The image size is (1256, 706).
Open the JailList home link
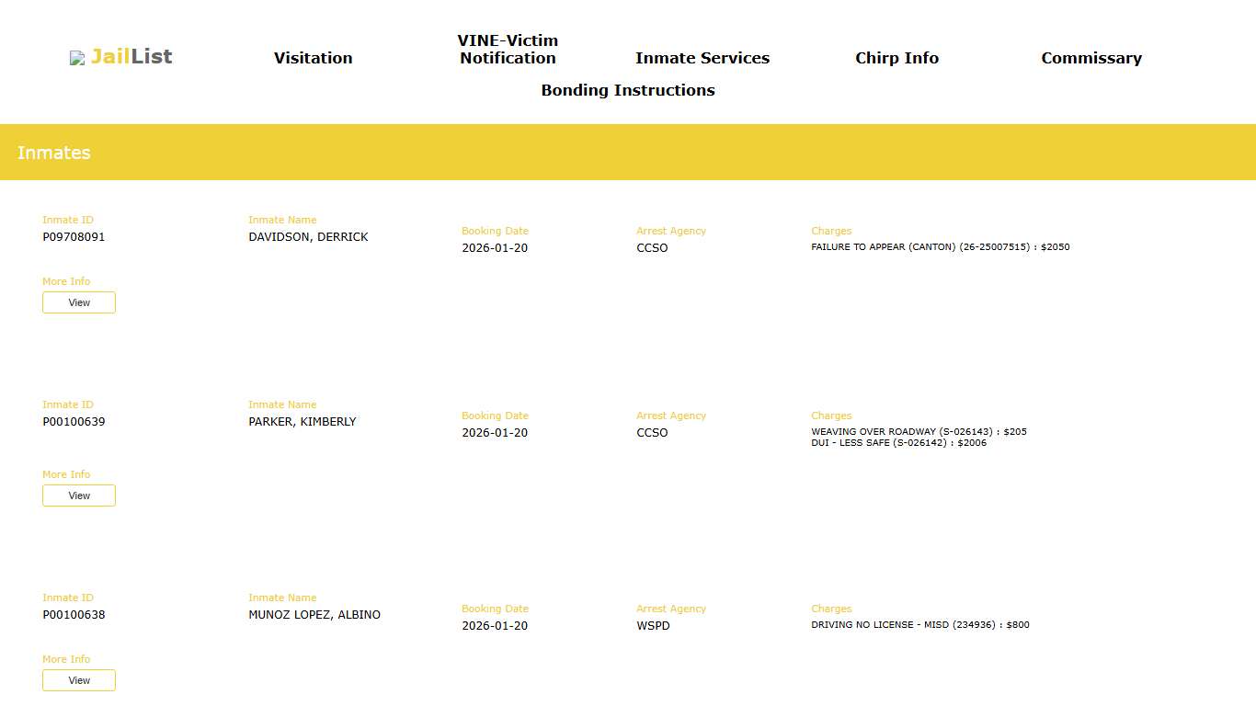coord(131,57)
